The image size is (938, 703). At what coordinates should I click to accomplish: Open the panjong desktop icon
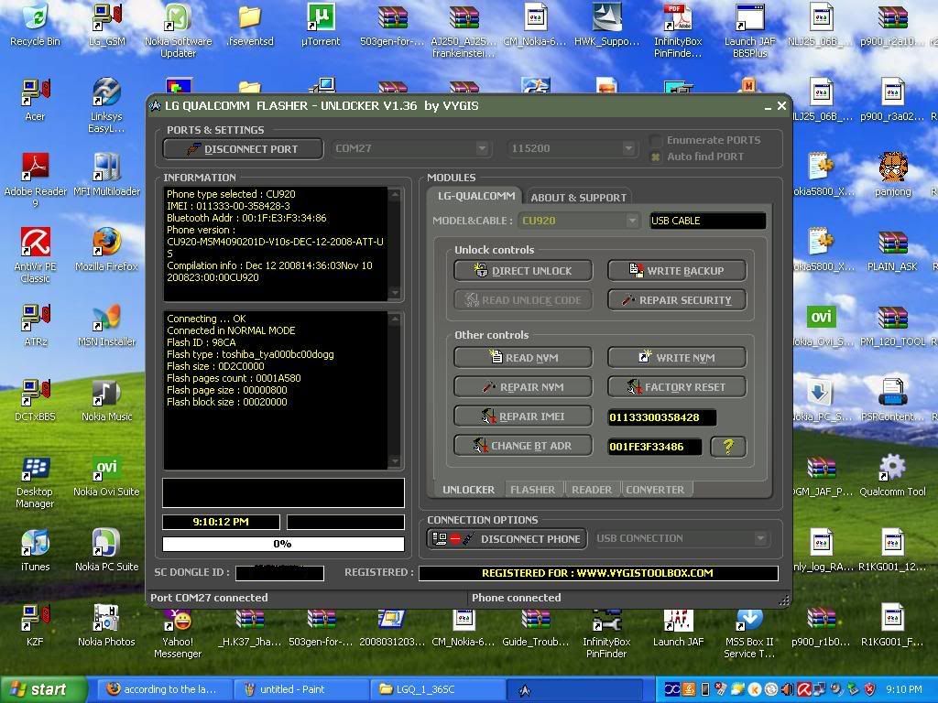tap(892, 175)
